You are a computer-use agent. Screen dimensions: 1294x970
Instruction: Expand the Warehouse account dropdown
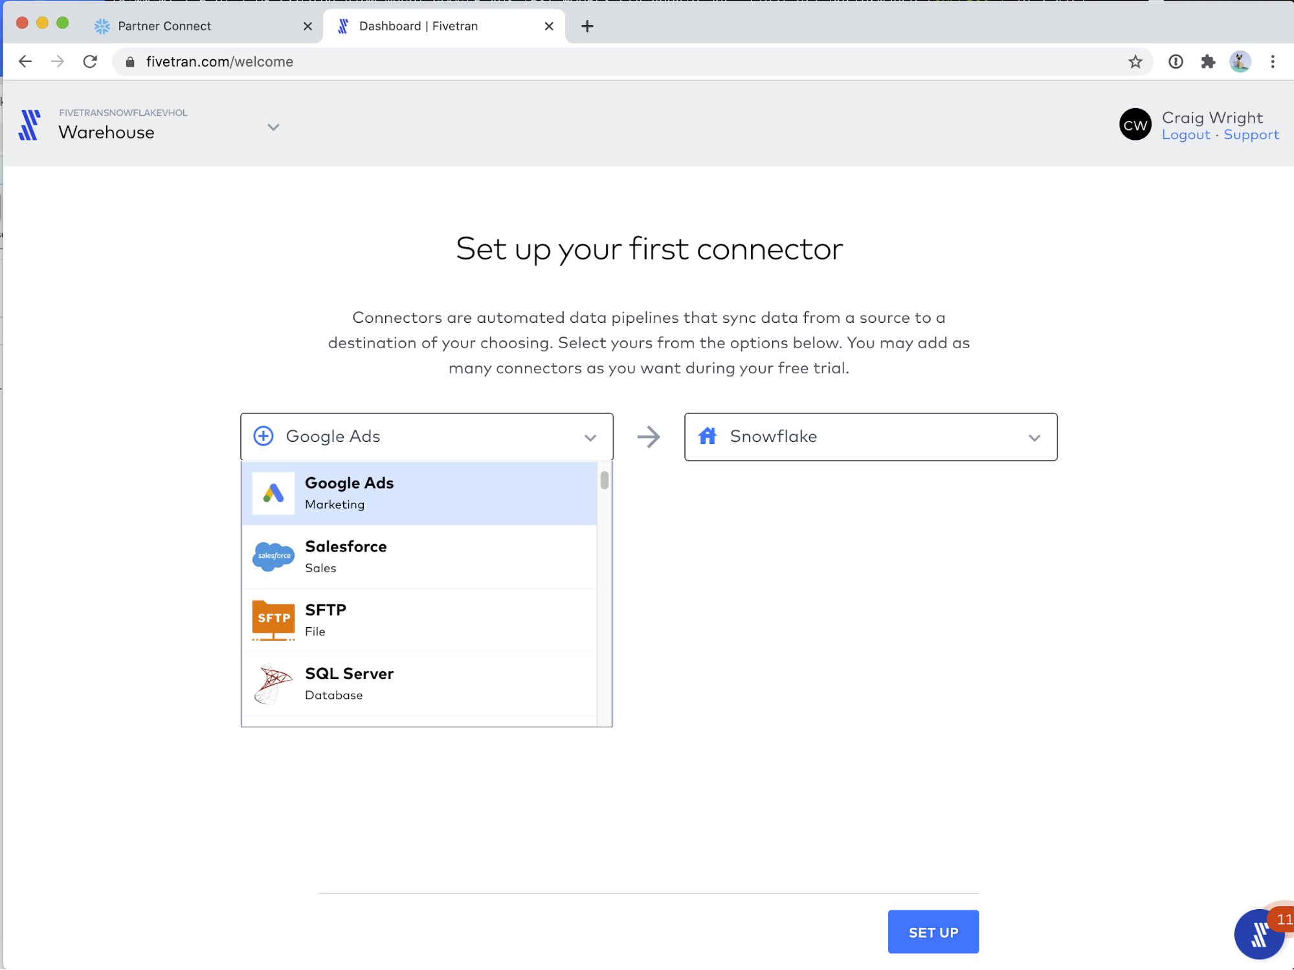coord(274,127)
